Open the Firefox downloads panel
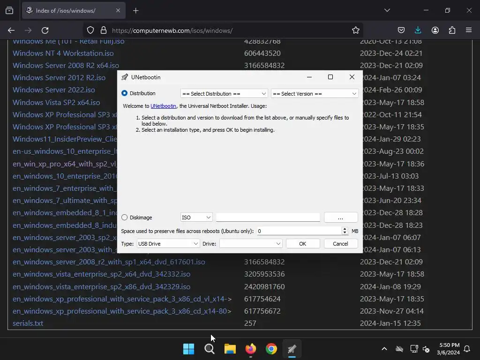 point(418,30)
